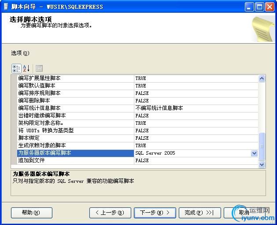Click scrollbar up arrow in options list
Image resolution: width=277 pixels, height=225 pixels.
[262, 78]
